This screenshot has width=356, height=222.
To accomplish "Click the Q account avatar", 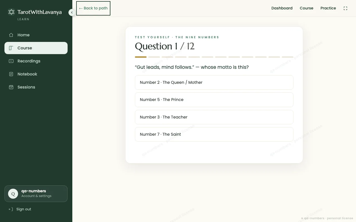I will tap(13, 194).
